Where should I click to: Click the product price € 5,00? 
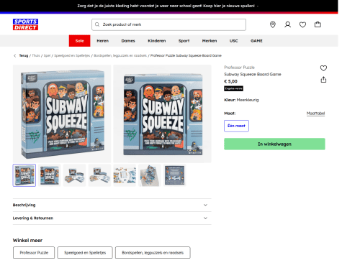tap(230, 81)
